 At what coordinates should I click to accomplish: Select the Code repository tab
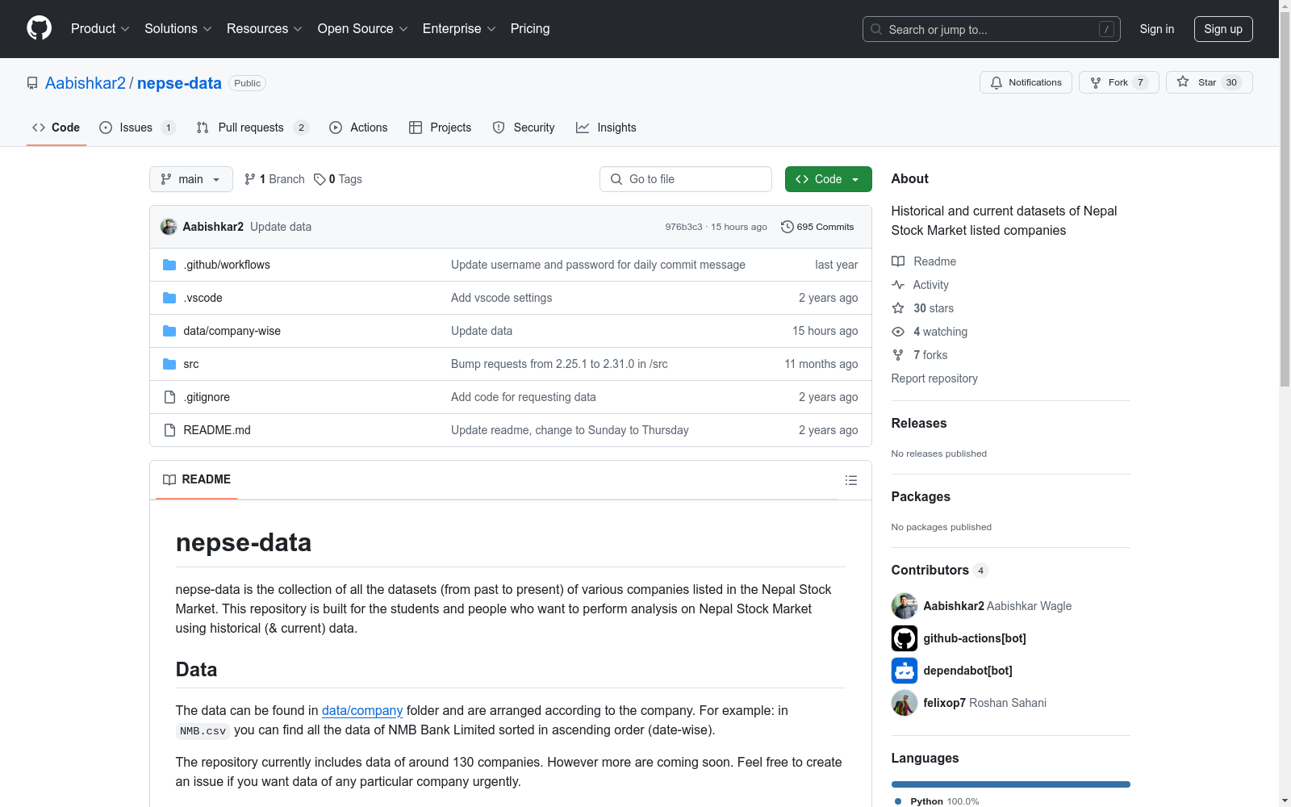point(56,128)
